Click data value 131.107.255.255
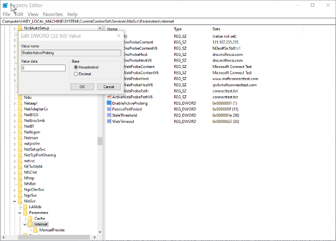 (x=225, y=42)
